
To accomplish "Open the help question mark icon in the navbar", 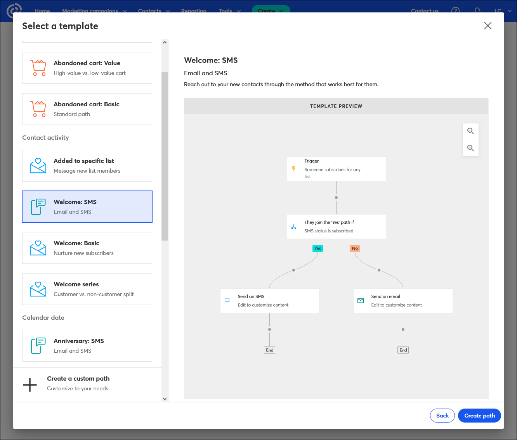I will pos(455,11).
